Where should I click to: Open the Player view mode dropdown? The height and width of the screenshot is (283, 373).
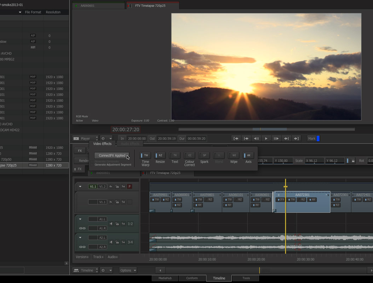click(x=85, y=139)
